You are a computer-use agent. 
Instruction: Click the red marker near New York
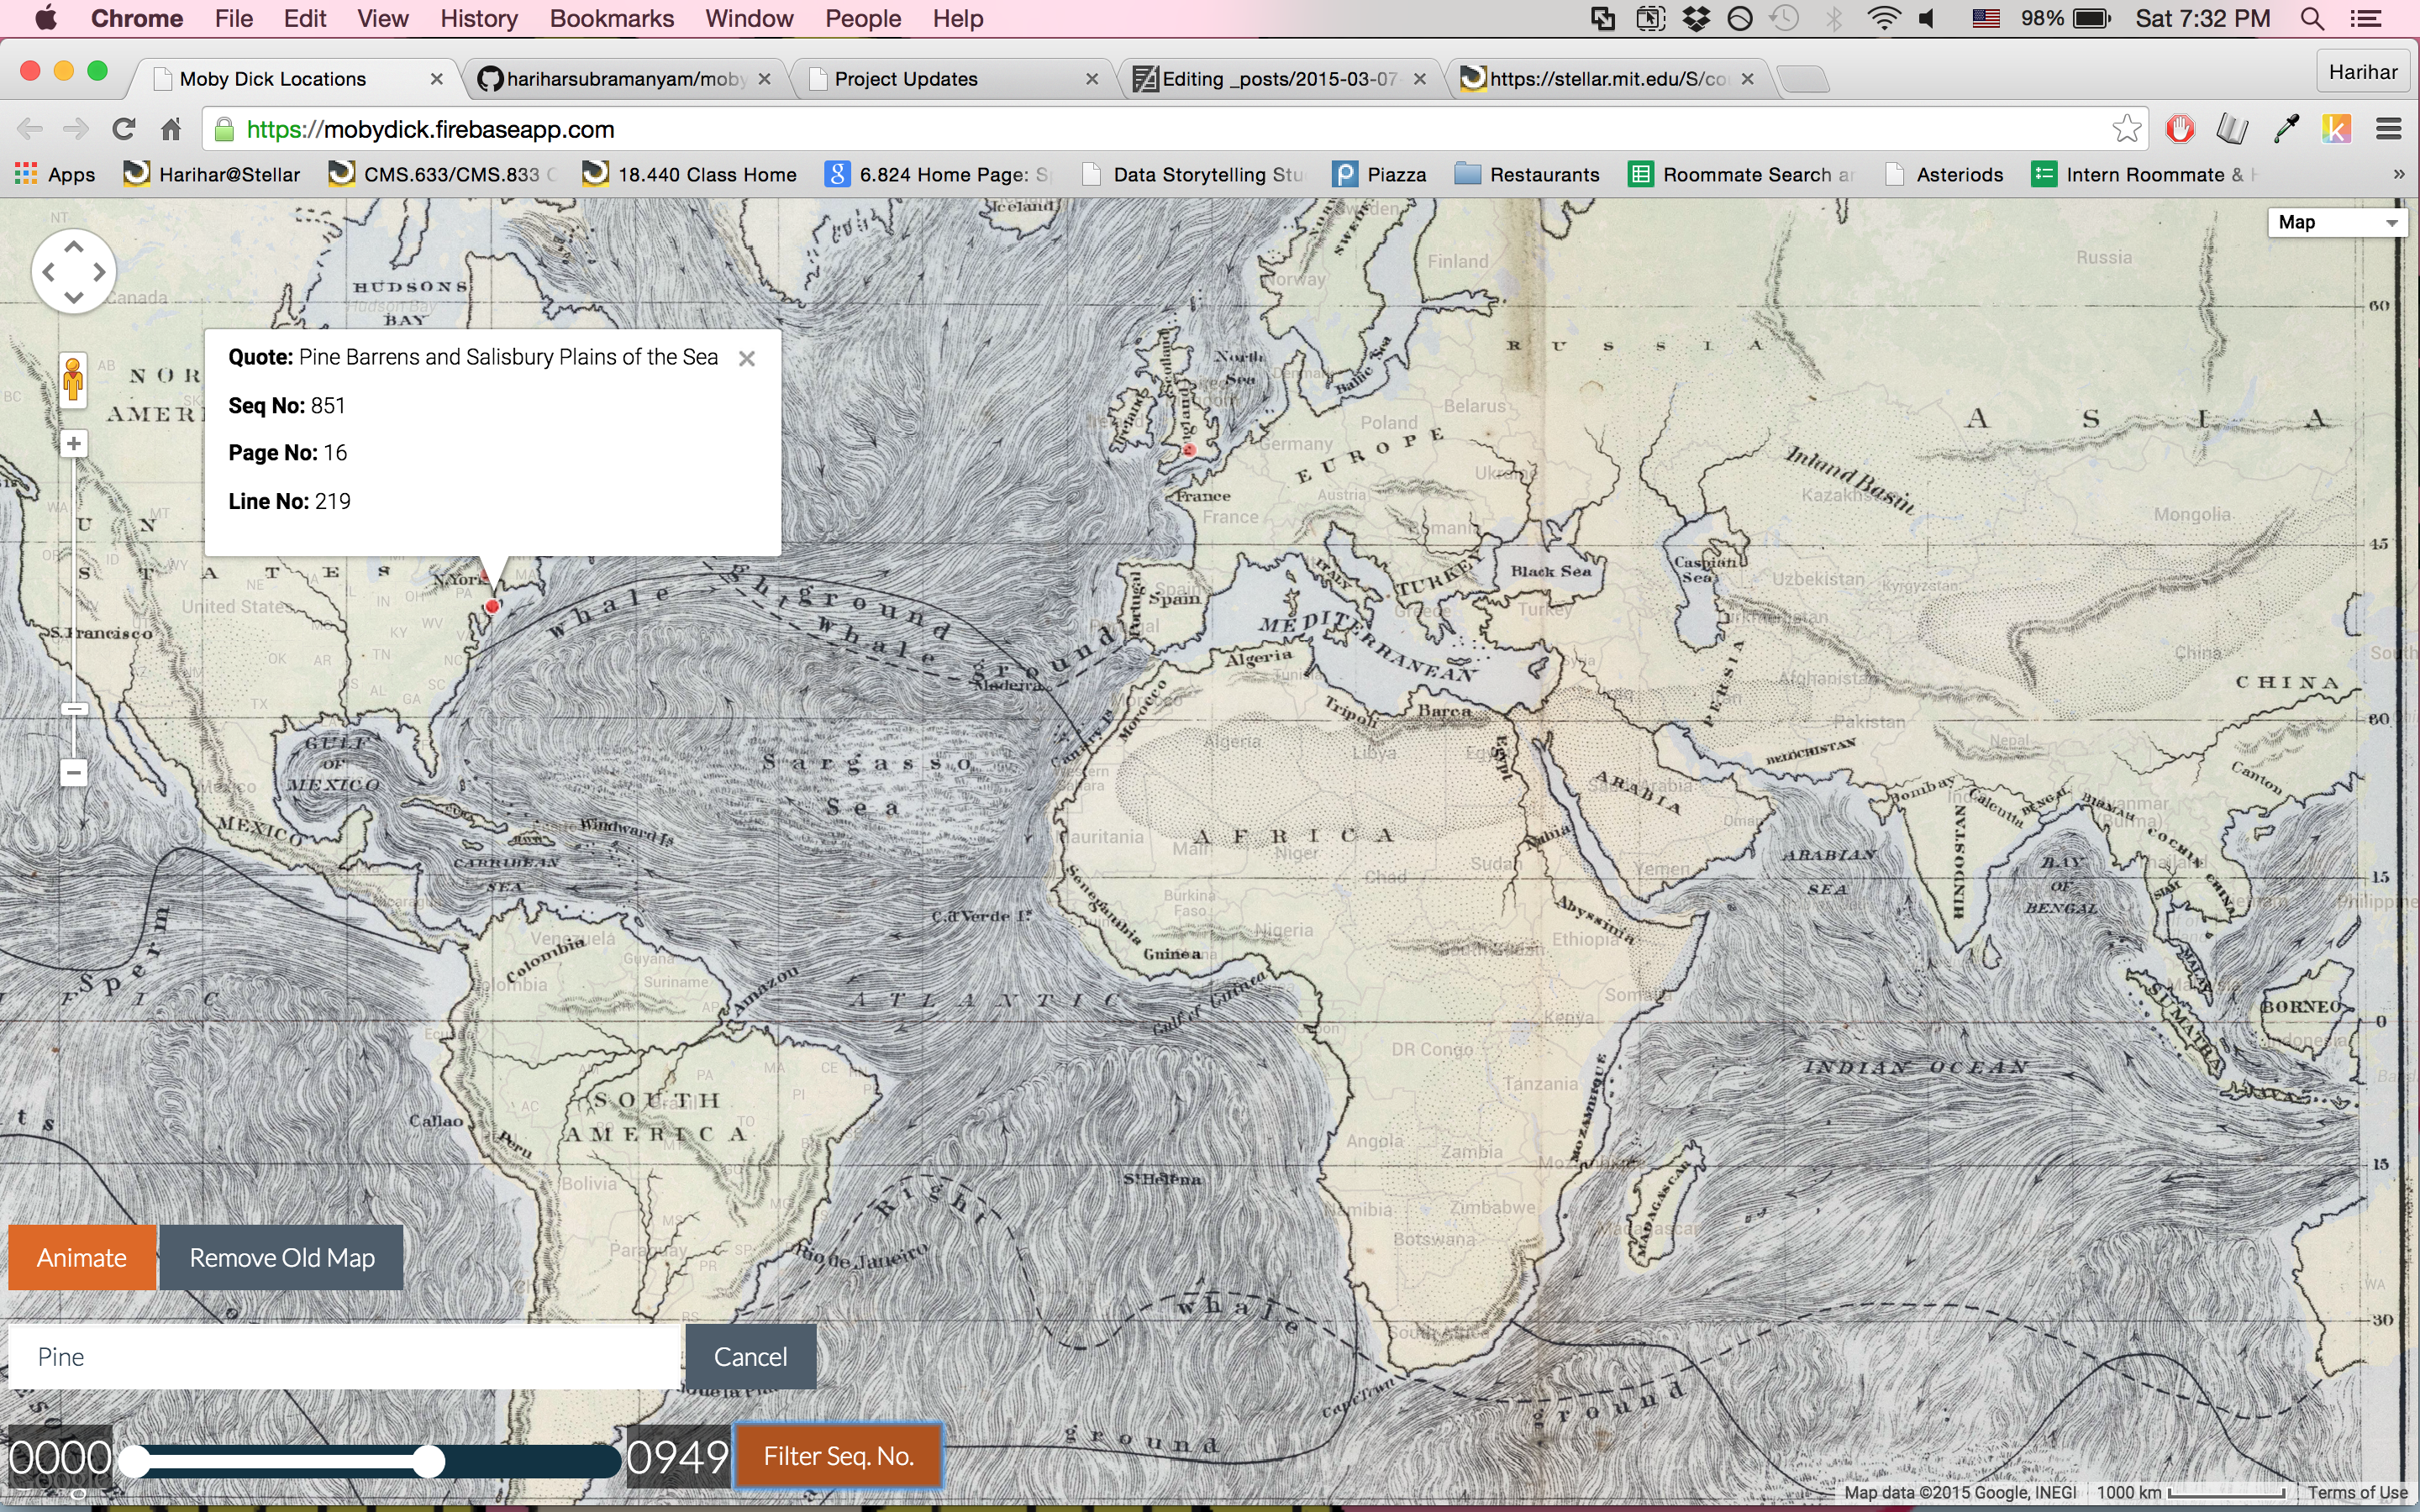[x=492, y=606]
